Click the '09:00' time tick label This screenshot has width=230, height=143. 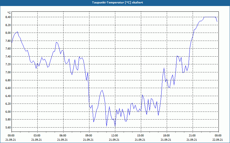pos(89,135)
